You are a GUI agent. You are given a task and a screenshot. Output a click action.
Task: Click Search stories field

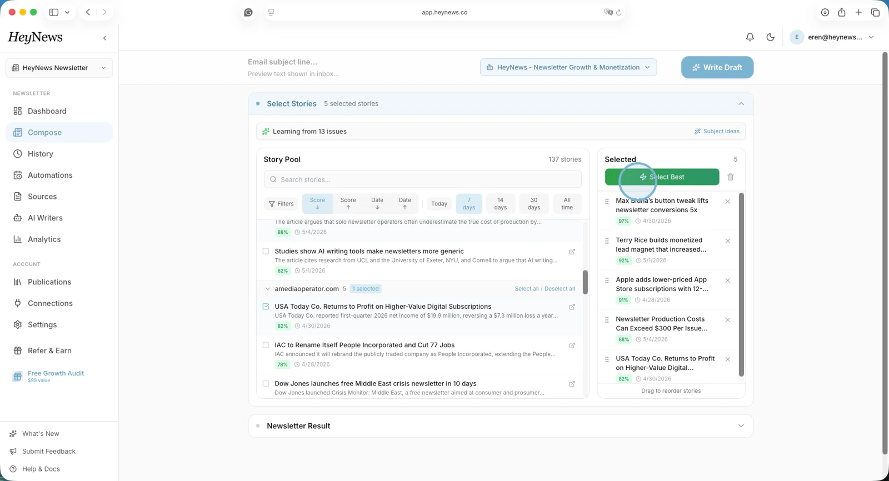tap(423, 179)
